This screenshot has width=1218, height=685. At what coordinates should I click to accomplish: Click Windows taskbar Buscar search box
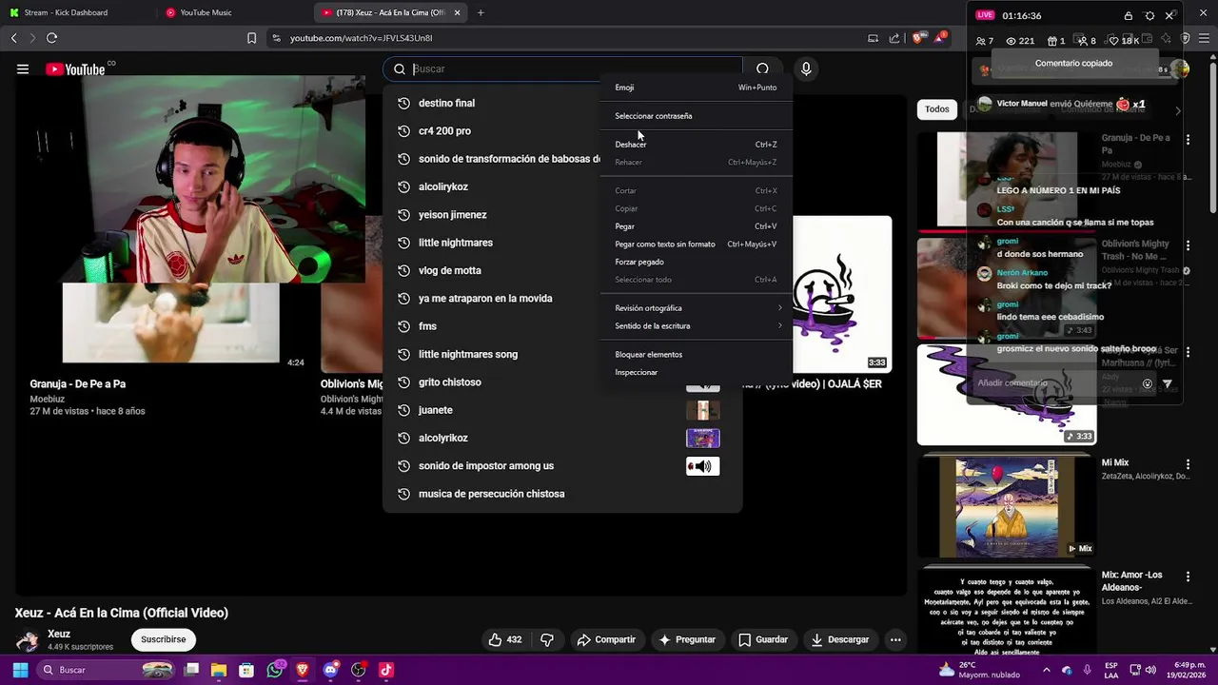click(x=108, y=670)
